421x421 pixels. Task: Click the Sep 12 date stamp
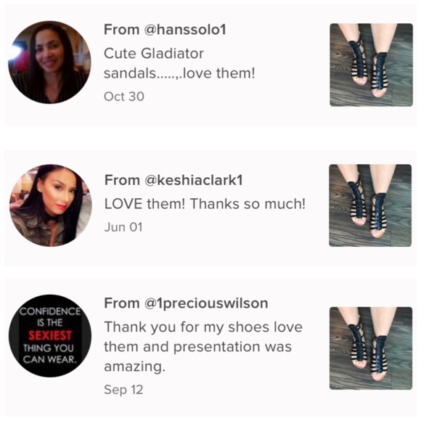point(123,390)
